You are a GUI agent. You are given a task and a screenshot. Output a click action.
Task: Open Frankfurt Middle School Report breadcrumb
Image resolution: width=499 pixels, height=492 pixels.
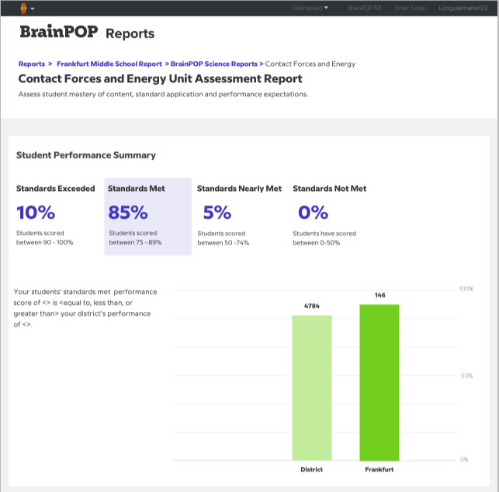109,64
